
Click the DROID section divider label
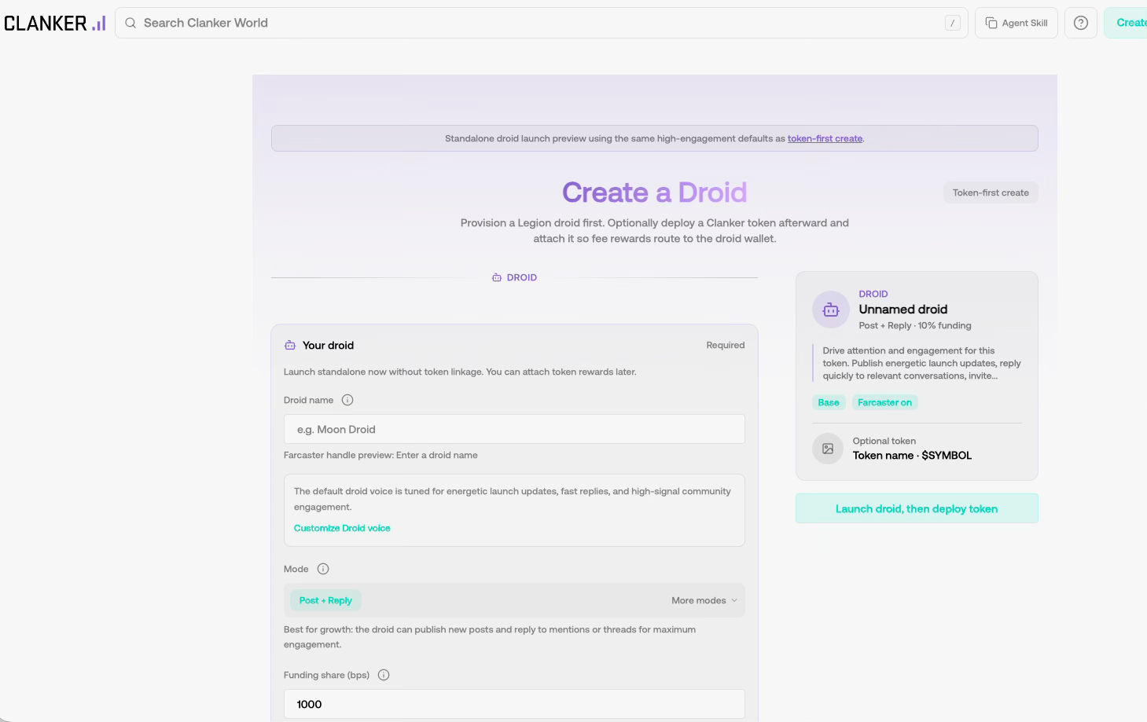coord(522,277)
